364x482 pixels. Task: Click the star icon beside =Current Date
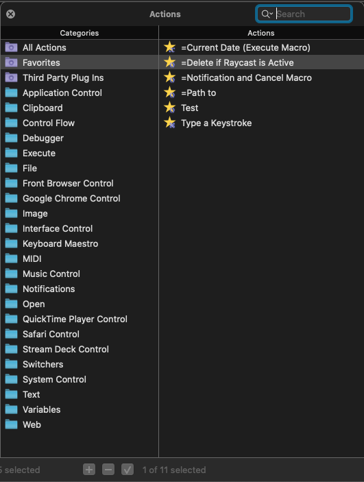170,47
